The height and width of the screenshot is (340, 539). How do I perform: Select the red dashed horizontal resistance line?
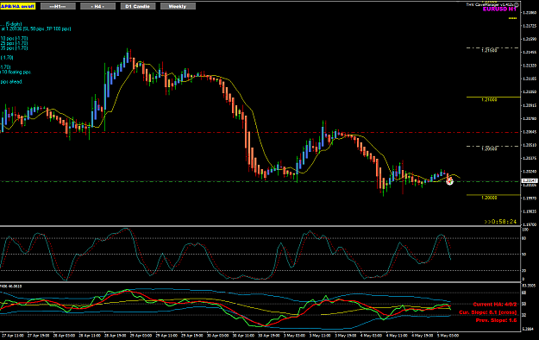pyautogui.click(x=260, y=133)
